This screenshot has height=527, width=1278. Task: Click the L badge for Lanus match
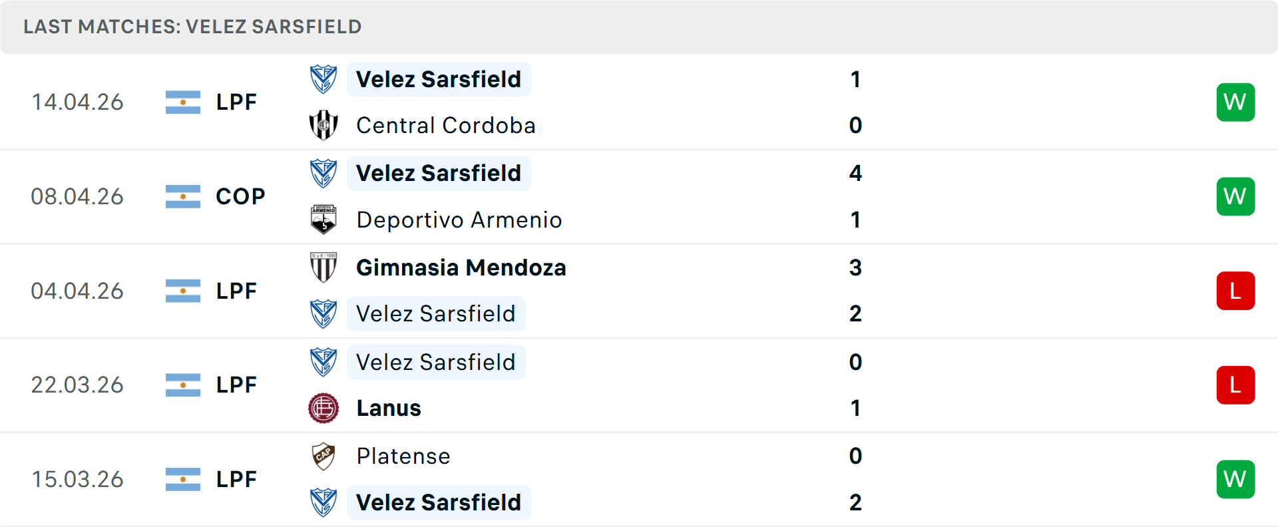(1235, 385)
